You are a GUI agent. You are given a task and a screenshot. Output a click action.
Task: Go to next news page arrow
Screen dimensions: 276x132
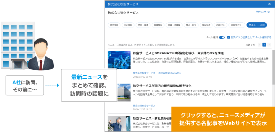269,45
